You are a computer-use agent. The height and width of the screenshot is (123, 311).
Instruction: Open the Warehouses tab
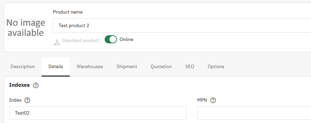(90, 67)
